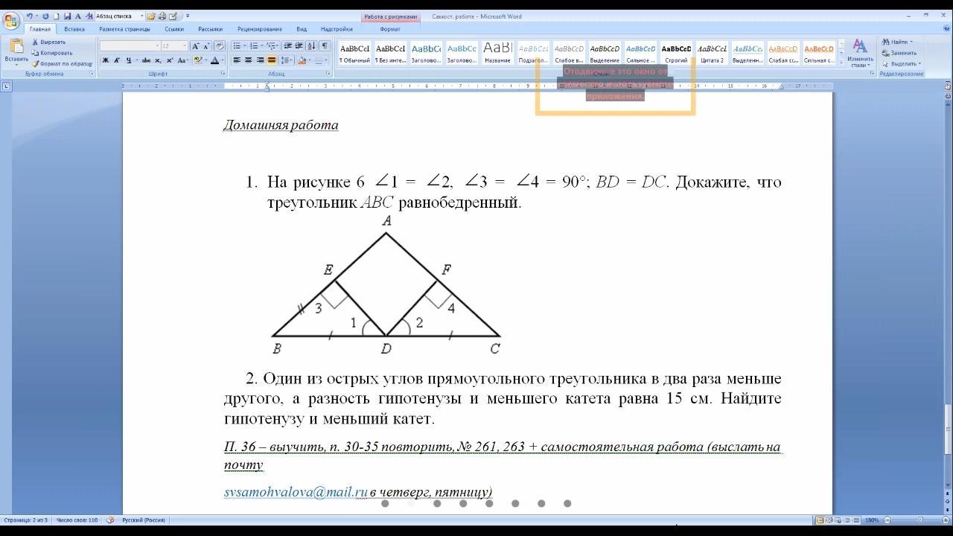The height and width of the screenshot is (536, 953).
Task: Apply the Обычный style
Action: pos(354,52)
